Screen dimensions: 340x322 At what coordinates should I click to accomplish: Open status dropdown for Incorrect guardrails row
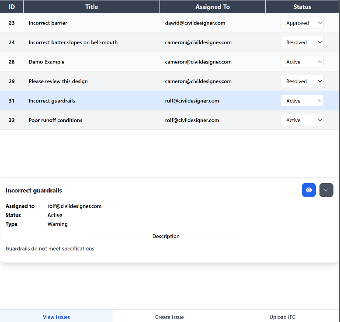[x=302, y=101]
